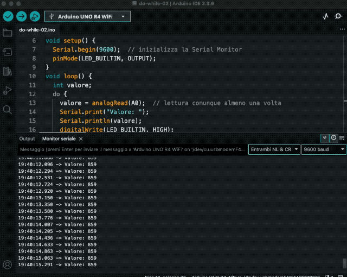
Task: Open the Serial Monitor magnifier icon
Action: point(338,17)
